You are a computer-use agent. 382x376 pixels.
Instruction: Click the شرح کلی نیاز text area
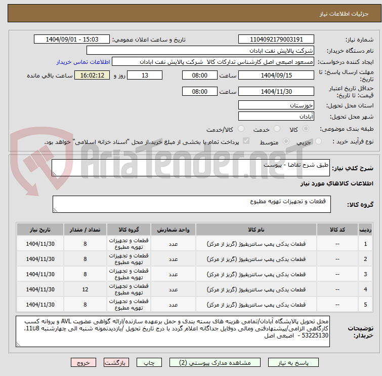click(191, 168)
